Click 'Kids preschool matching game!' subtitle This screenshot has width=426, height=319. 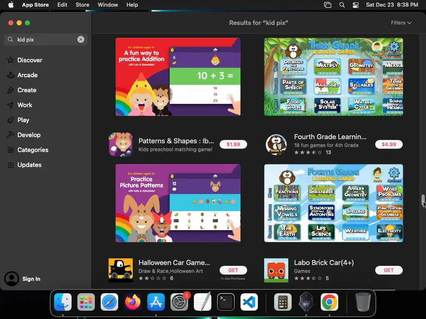(x=175, y=150)
